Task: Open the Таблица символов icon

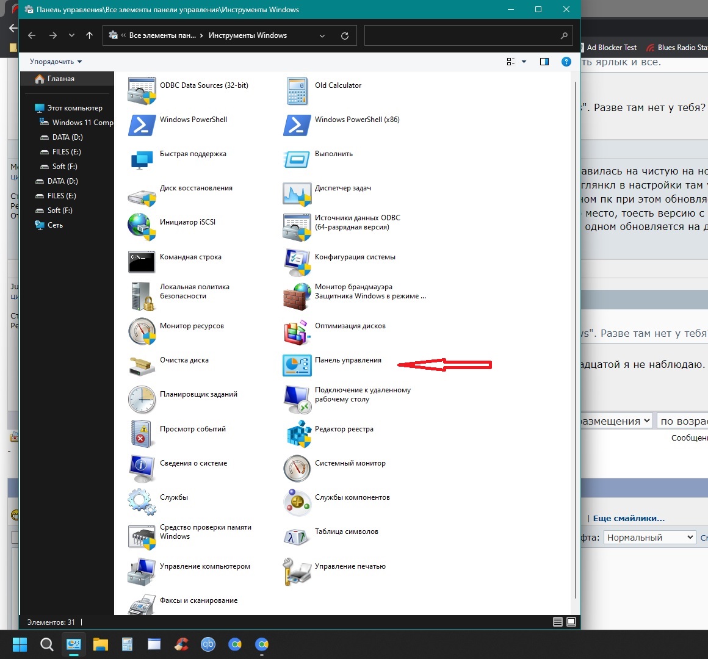Action: [x=297, y=537]
